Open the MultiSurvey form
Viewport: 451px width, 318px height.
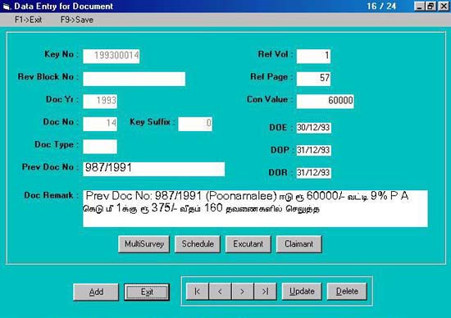point(143,244)
